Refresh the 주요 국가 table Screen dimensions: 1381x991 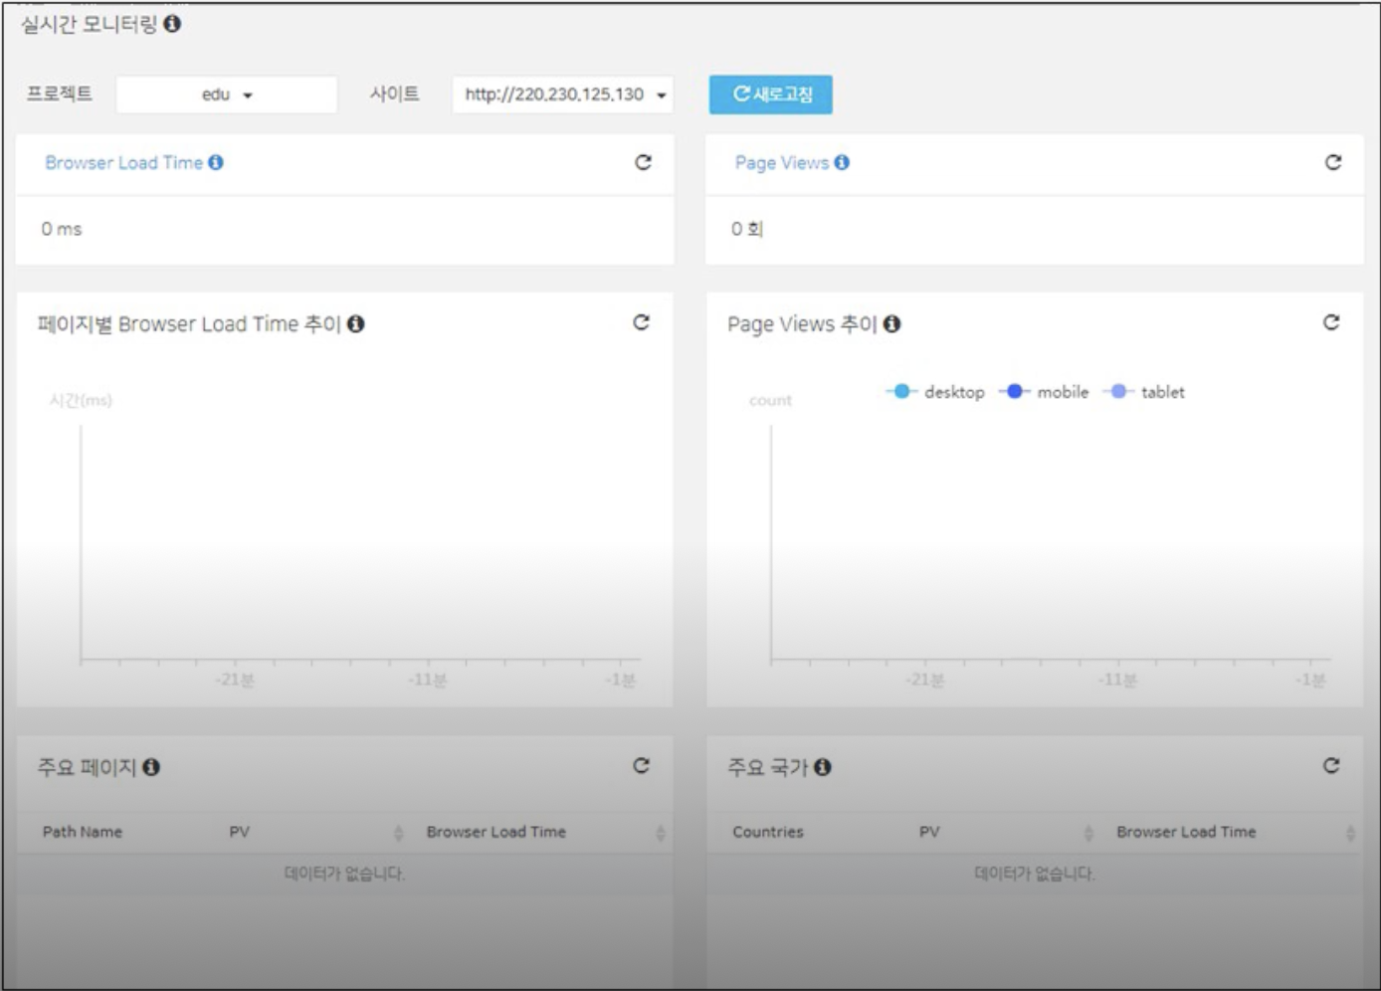coord(1331,765)
